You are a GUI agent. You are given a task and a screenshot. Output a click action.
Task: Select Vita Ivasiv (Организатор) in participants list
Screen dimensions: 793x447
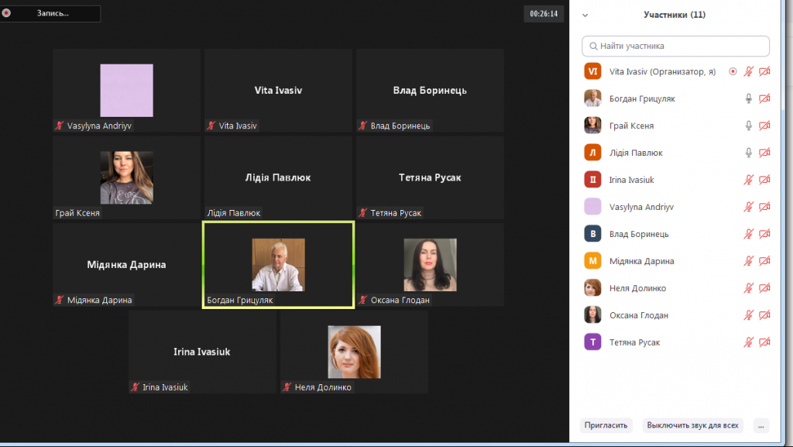pos(662,71)
